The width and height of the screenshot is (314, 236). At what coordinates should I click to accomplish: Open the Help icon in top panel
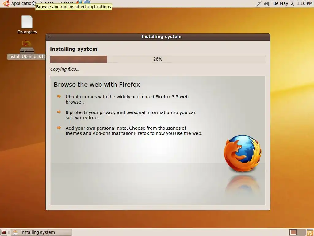pos(87,2)
